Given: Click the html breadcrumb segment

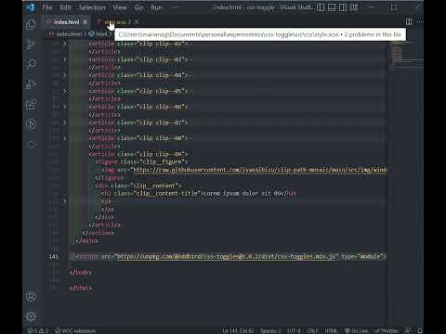Looking at the screenshot, I should click(98, 34).
